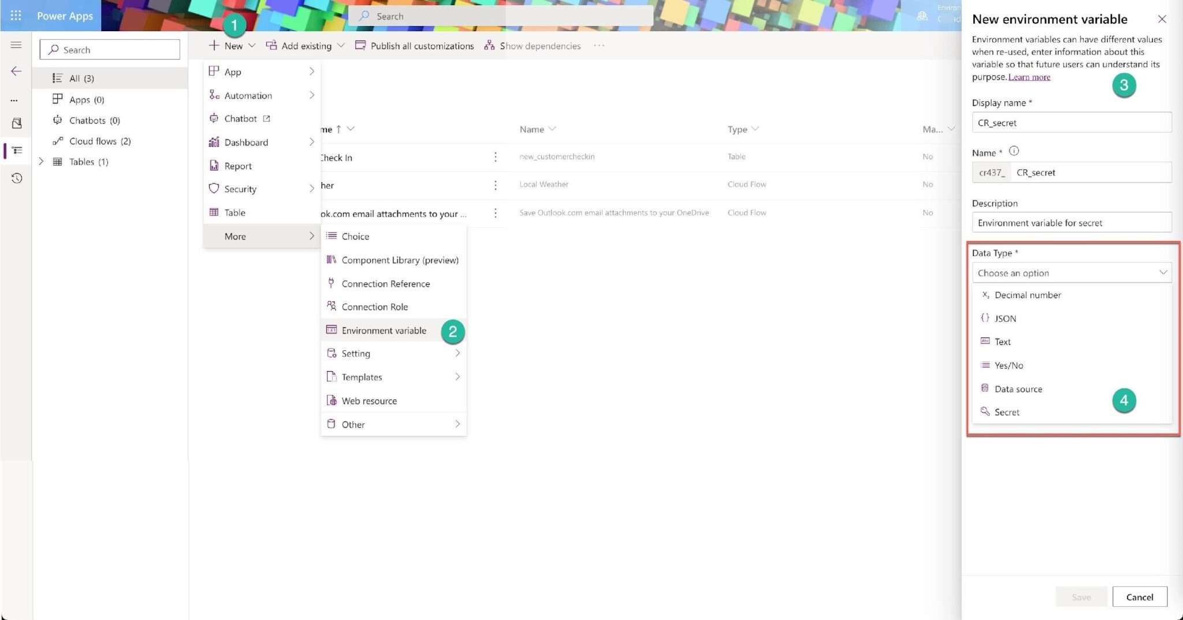Expand the Other submenu
The width and height of the screenshot is (1183, 620).
pyautogui.click(x=393, y=425)
